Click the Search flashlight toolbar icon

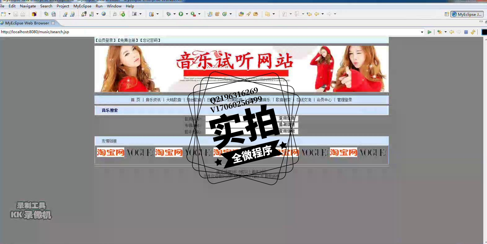[x=248, y=14]
